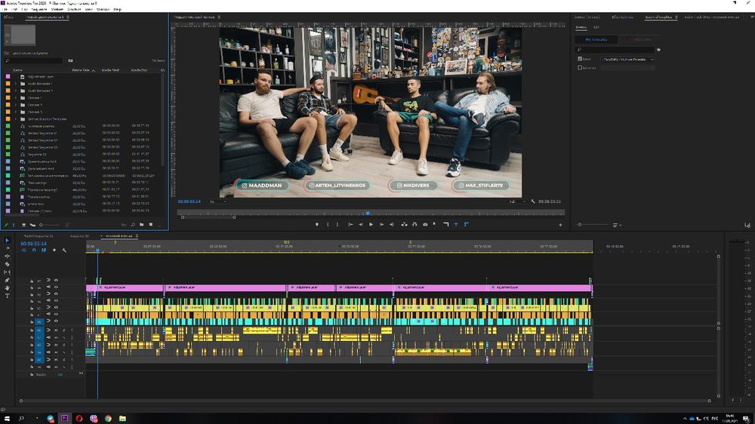Open the Local Templates Folder dropdown
The image size is (755, 424).
click(627, 59)
